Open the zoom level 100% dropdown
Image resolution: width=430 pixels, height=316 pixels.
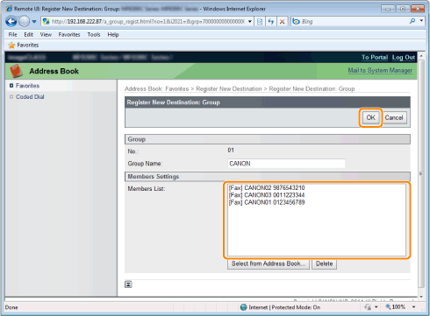(414, 307)
